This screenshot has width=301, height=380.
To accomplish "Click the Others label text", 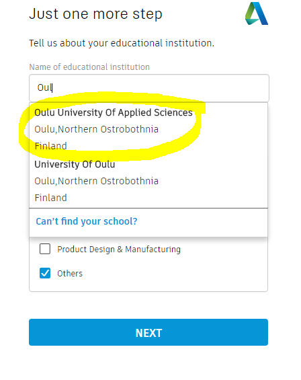I will point(70,273).
